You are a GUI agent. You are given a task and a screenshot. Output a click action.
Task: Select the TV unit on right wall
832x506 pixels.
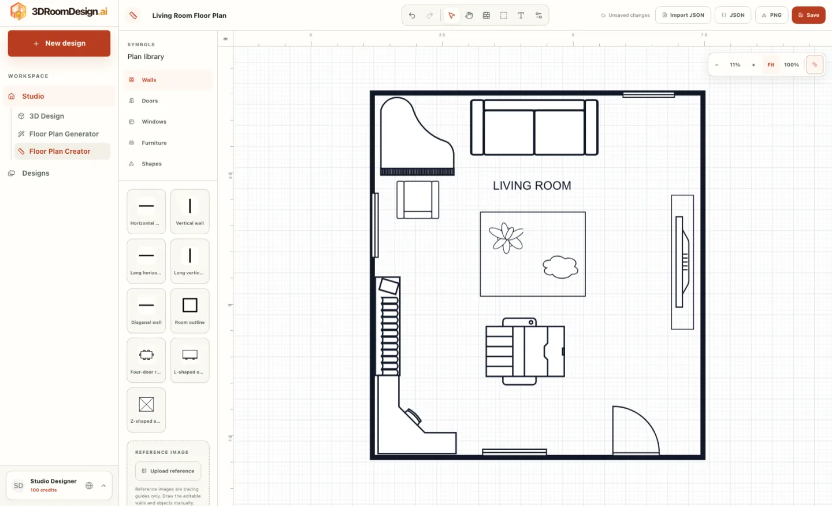[682, 262]
